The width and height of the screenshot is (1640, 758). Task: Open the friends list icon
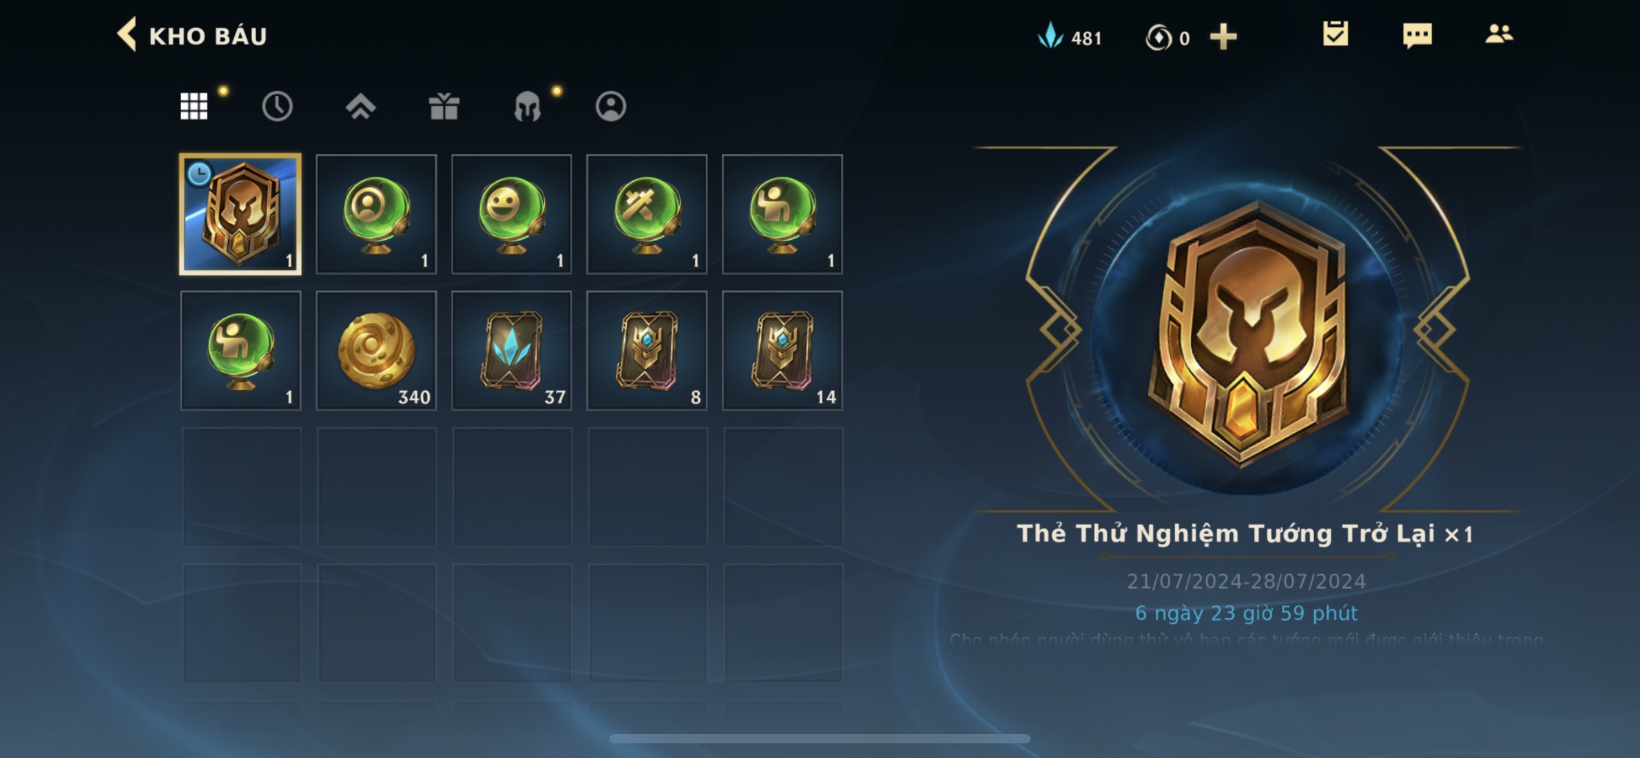1498,34
